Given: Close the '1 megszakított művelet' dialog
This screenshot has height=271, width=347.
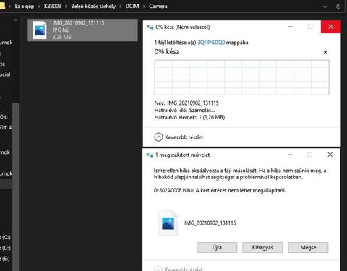Looking at the screenshot, I should [330, 155].
